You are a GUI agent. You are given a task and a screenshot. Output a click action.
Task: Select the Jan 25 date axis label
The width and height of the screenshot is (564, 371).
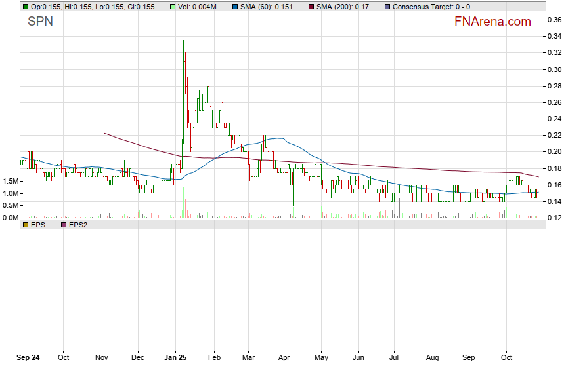click(175, 359)
